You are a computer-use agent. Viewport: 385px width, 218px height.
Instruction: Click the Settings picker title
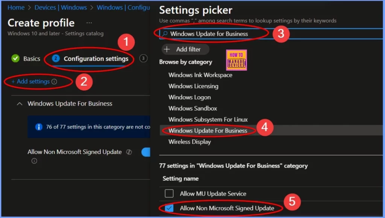[196, 10]
